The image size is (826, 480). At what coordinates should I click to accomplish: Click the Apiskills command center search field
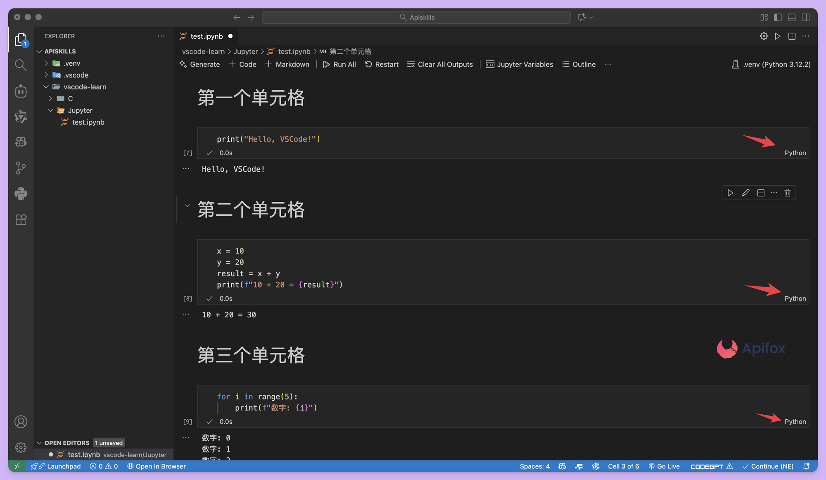coord(416,17)
